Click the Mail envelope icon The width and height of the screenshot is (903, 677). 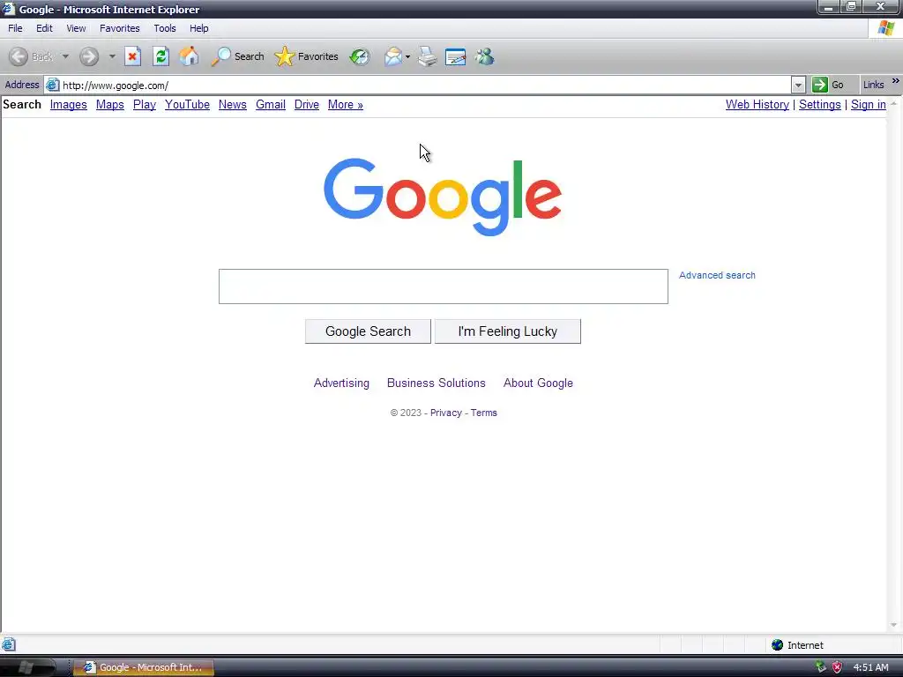(x=393, y=56)
